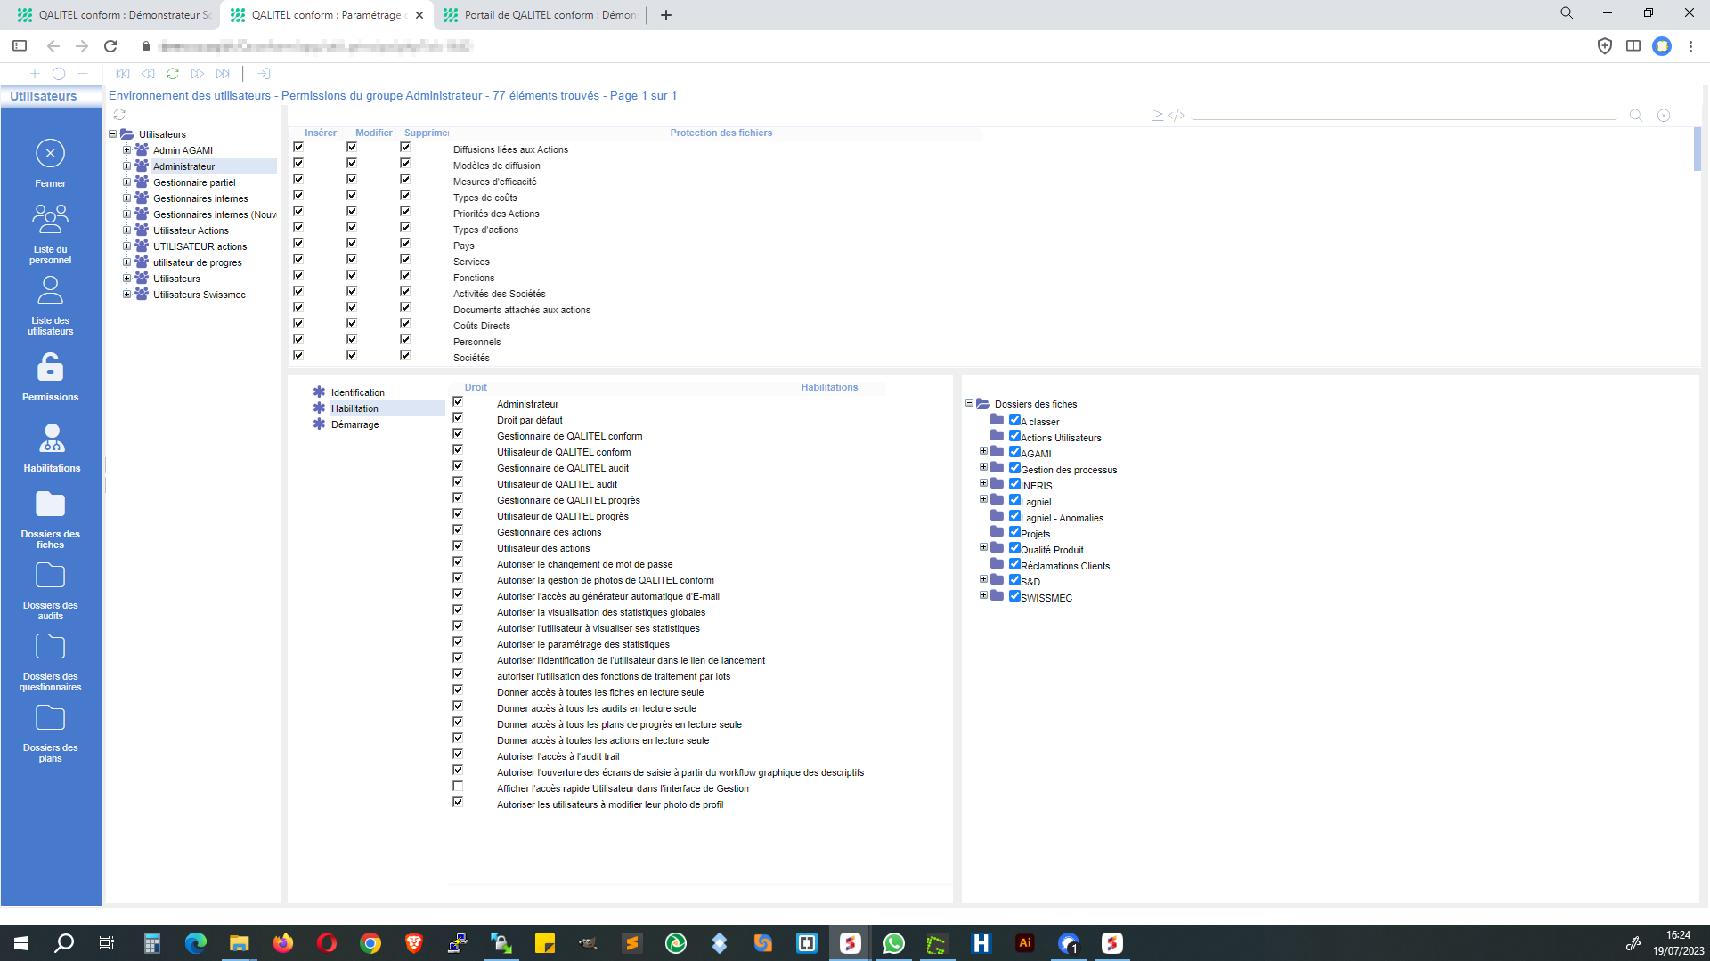This screenshot has width=1710, height=961.
Task: Click the green refresh toolbar icon
Action: click(x=173, y=74)
